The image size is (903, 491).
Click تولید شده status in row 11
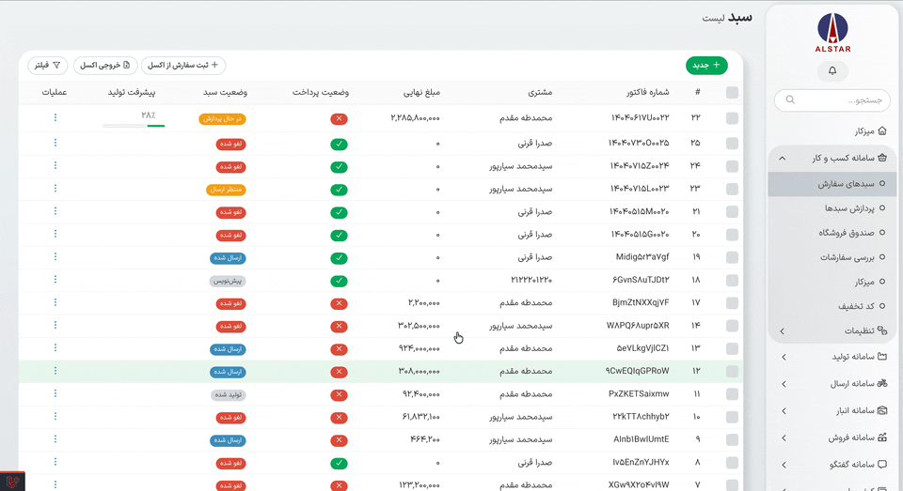(229, 395)
